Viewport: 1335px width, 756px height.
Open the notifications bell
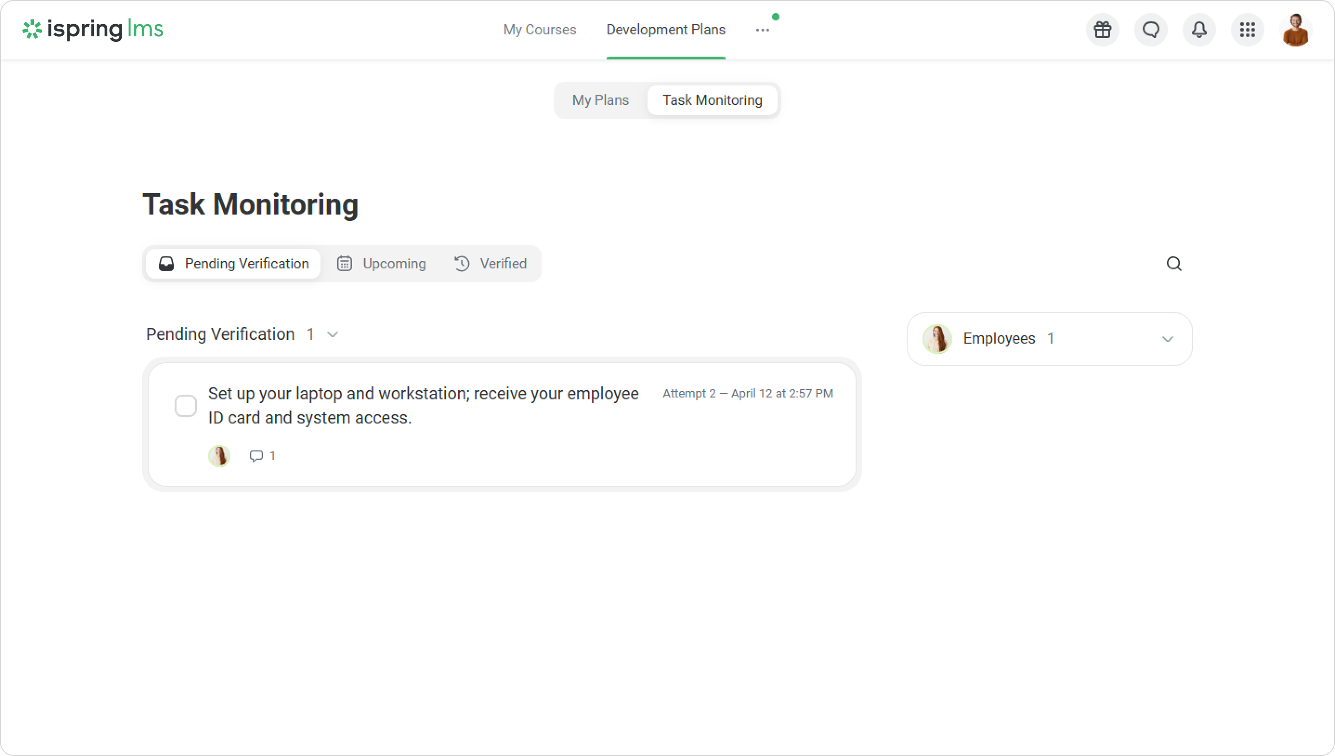tap(1199, 30)
